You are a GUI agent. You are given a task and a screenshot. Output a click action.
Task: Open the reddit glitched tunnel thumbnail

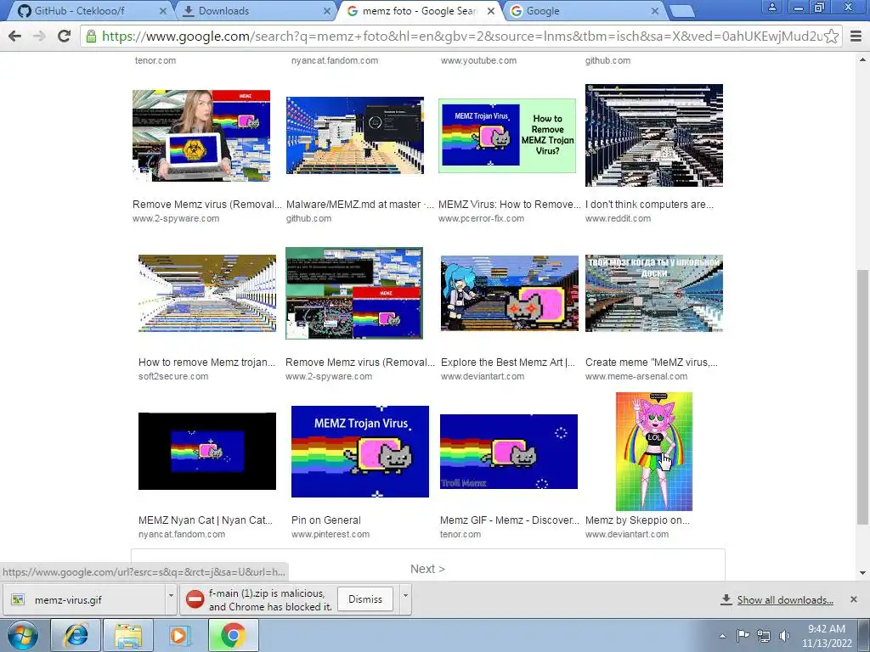tap(654, 135)
